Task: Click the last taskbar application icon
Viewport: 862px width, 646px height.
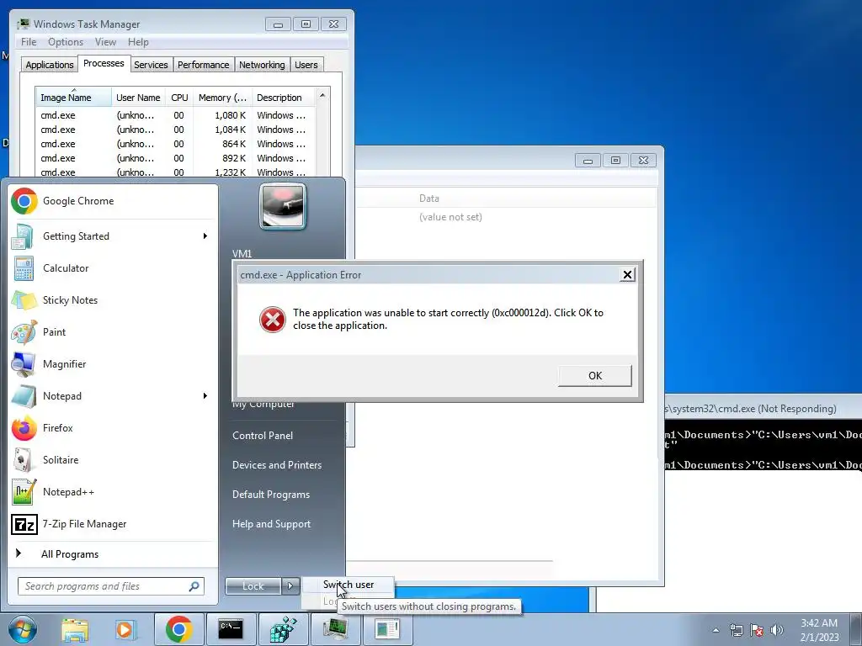Action: pyautogui.click(x=387, y=629)
